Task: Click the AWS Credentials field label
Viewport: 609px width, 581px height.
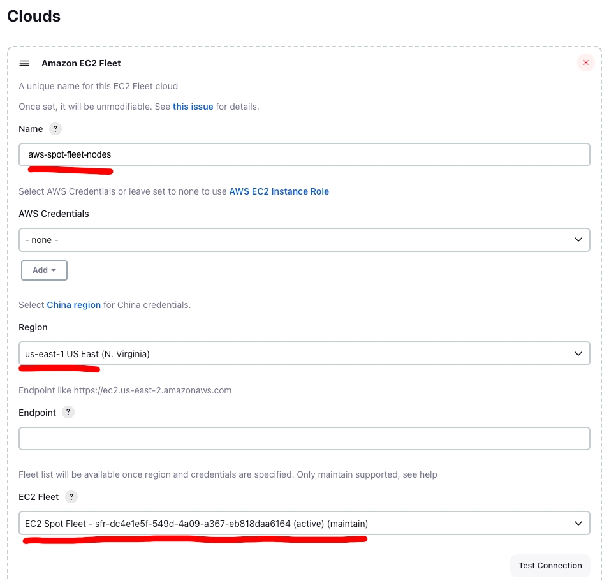Action: tap(54, 214)
